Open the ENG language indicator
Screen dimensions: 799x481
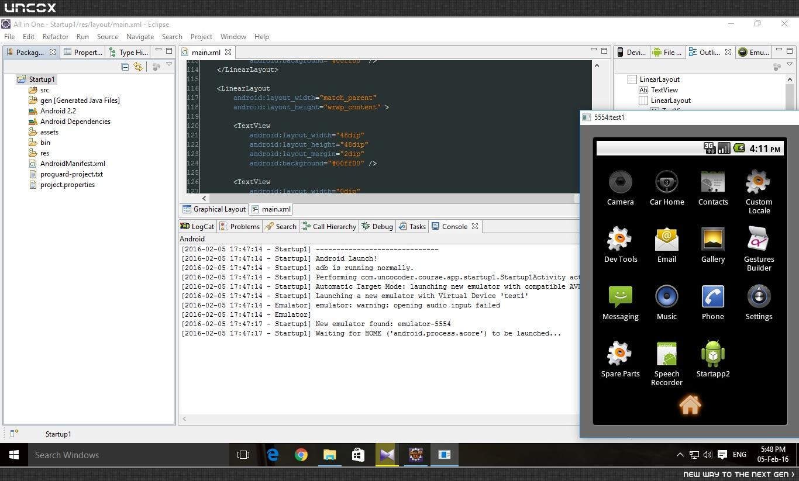739,455
